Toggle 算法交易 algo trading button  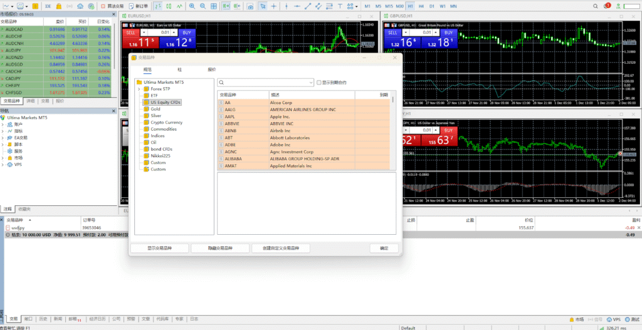[x=112, y=6]
